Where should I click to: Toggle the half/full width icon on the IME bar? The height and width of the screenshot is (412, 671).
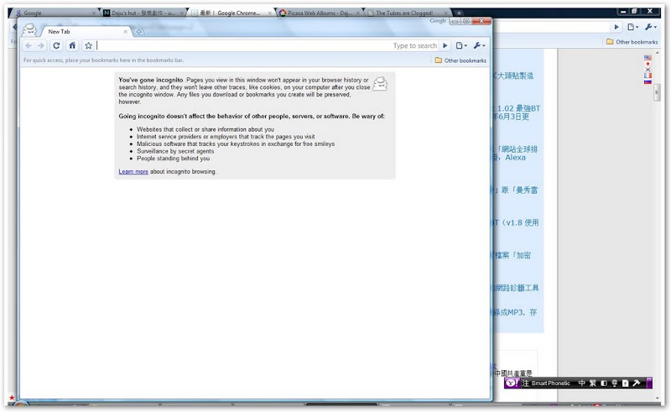[x=604, y=383]
